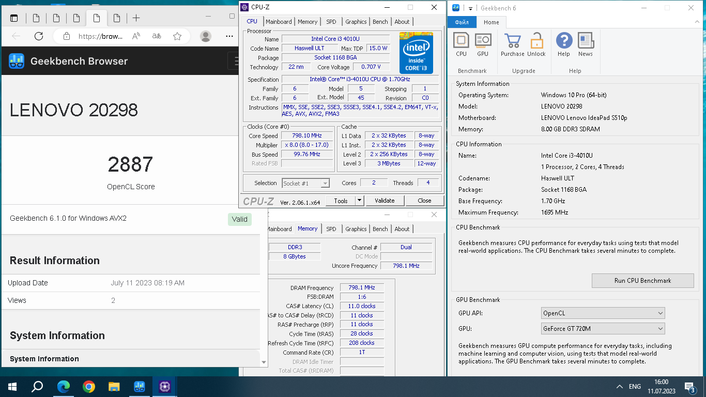The width and height of the screenshot is (706, 397).
Task: Open the Edge tab actions menu icon
Action: pyautogui.click(x=14, y=18)
